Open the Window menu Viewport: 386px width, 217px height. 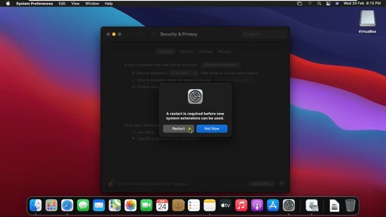(92, 4)
